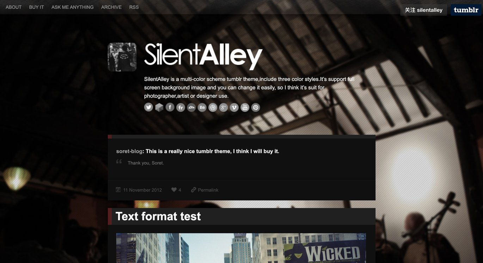Open the soret-blog username link

(x=129, y=151)
